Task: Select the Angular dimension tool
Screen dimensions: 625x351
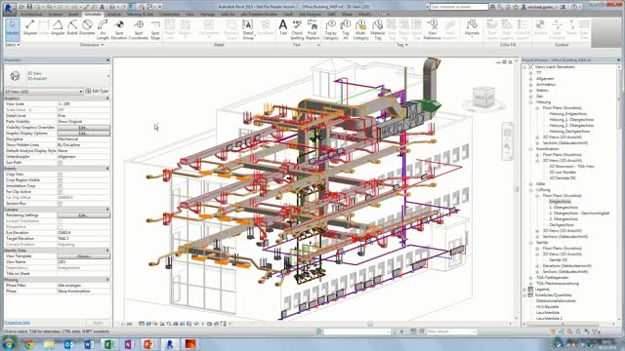Action: tap(58, 28)
